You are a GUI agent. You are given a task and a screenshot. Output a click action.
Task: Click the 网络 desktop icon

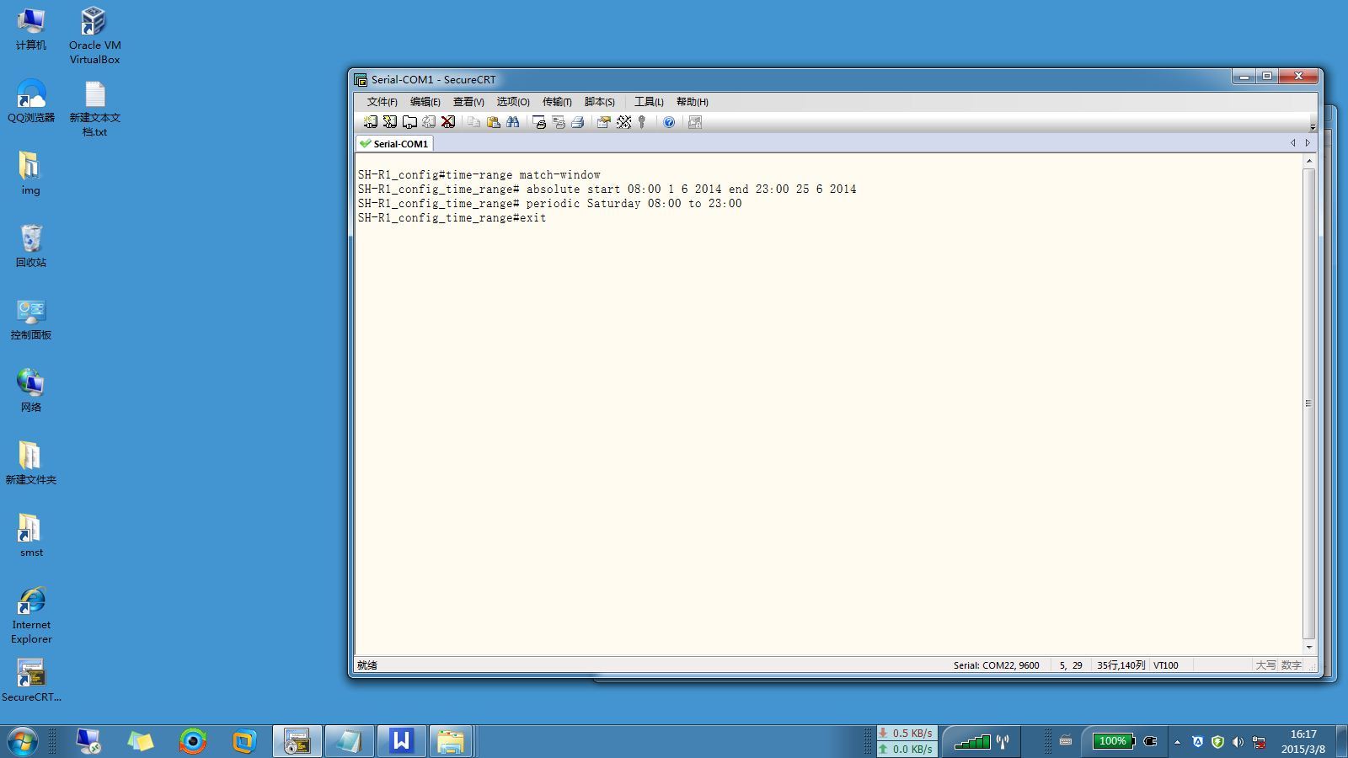31,391
